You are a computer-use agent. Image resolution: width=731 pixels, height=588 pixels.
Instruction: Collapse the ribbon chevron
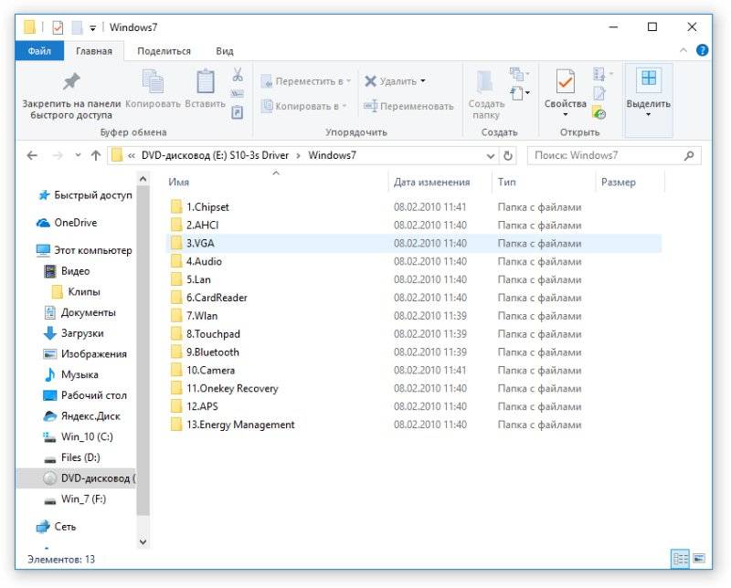pyautogui.click(x=683, y=50)
